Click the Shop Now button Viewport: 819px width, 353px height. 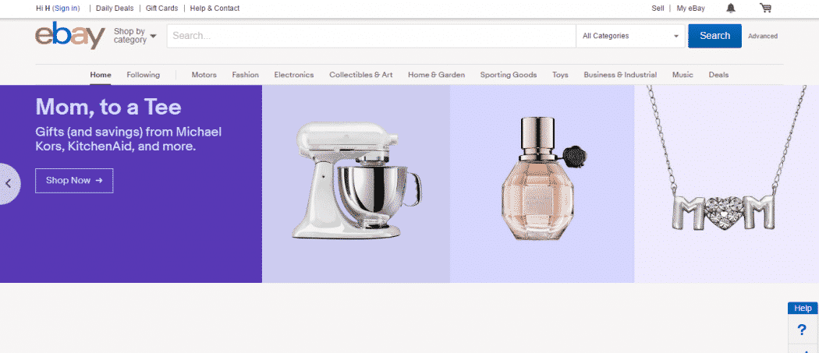74,181
